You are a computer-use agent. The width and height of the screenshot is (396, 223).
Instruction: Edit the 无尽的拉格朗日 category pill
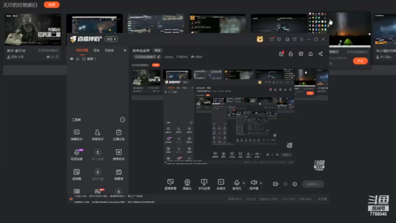(147, 57)
